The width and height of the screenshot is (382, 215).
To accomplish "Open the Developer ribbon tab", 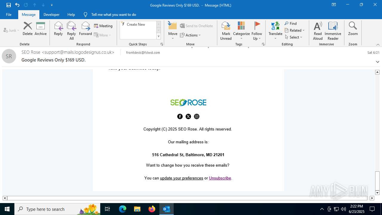I will 51,15.
